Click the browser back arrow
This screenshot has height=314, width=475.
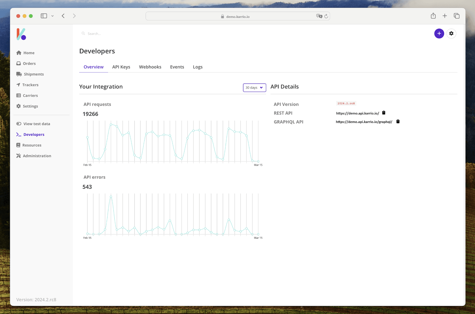pyautogui.click(x=63, y=16)
